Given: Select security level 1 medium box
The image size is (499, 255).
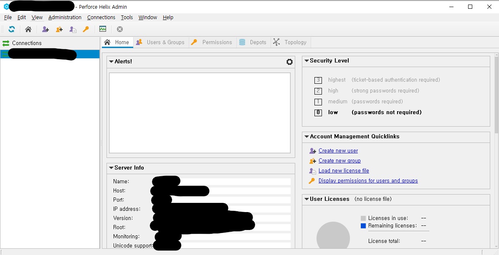Looking at the screenshot, I should pos(318,102).
